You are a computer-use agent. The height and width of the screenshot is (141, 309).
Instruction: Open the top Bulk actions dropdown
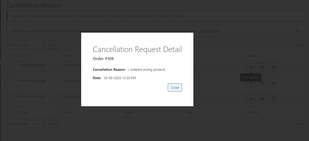point(25,45)
